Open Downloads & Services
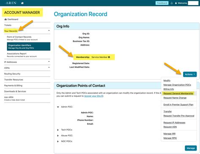Viewport: 200px width, 154px height. point(15,92)
